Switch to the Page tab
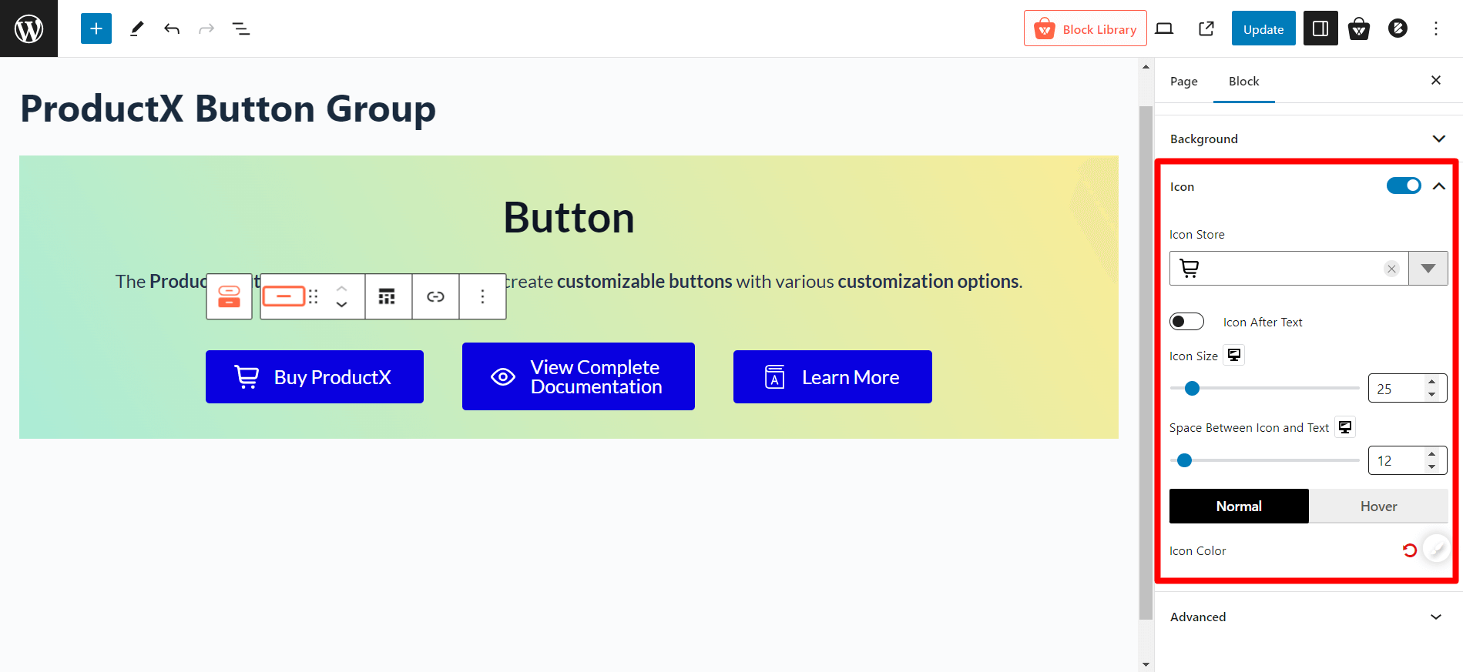 (1183, 82)
